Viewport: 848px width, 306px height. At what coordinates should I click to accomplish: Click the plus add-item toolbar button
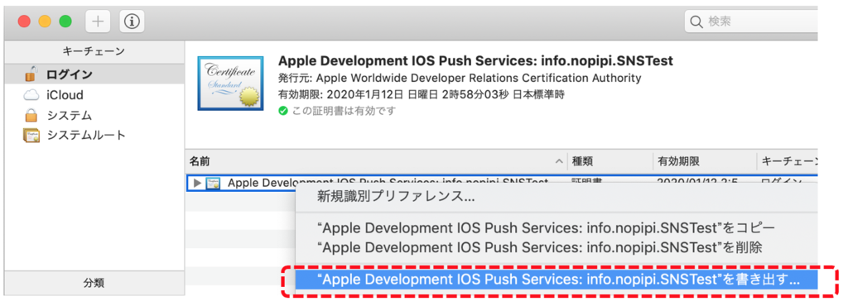(x=98, y=21)
